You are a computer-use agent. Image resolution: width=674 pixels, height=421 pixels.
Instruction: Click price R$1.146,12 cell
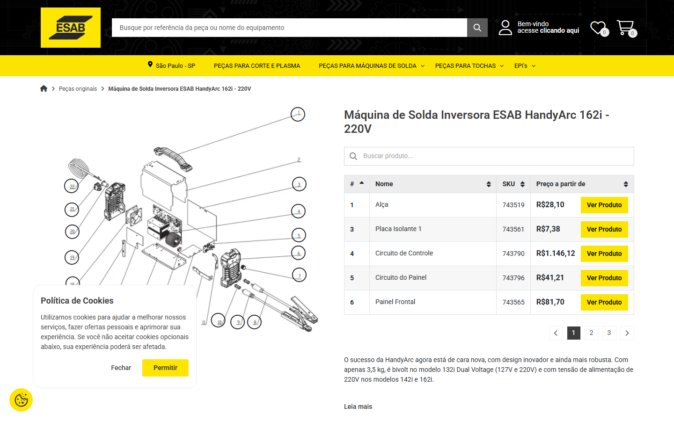556,253
